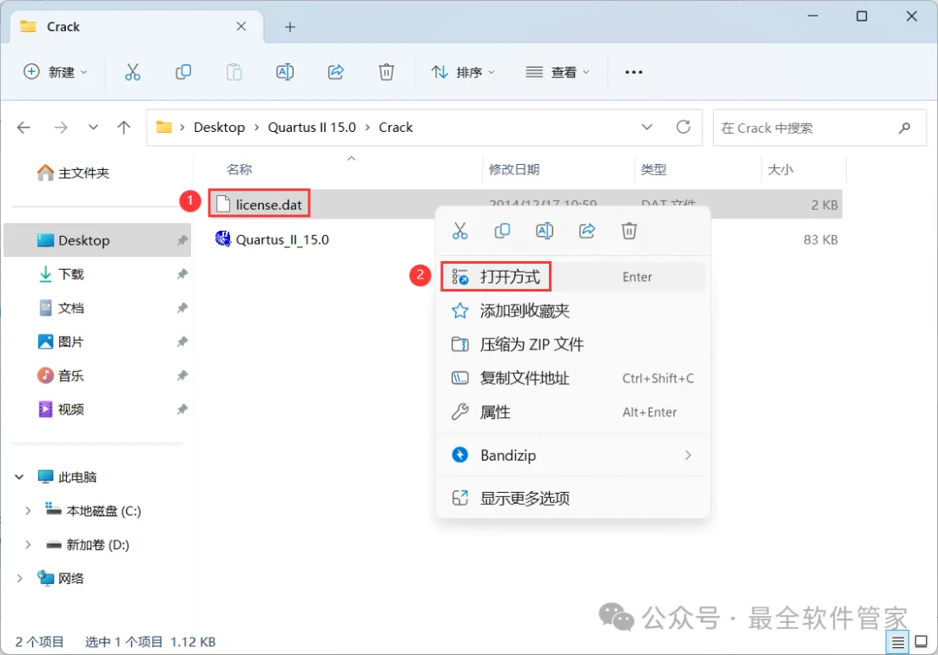938x655 pixels.
Task: Click the toolbar Share icon
Action: coord(335,72)
